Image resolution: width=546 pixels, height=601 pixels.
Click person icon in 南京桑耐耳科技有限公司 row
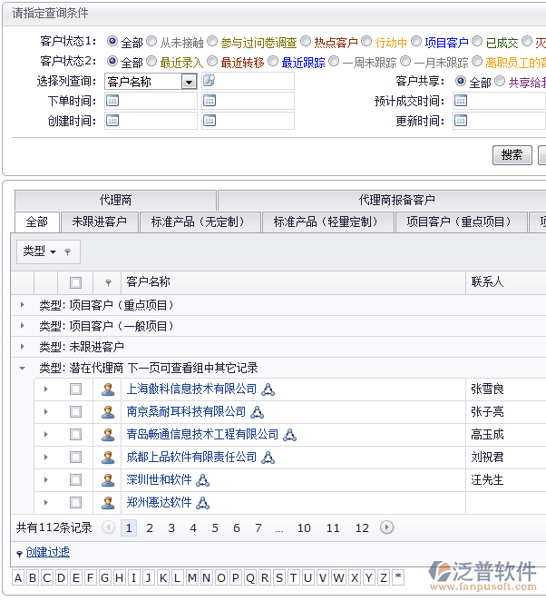[x=108, y=412]
